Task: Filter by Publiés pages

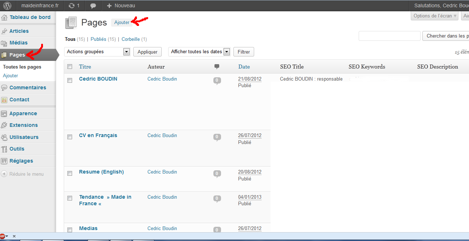Action: [x=98, y=39]
